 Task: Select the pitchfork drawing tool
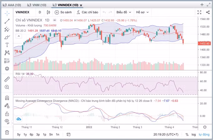(7, 29)
